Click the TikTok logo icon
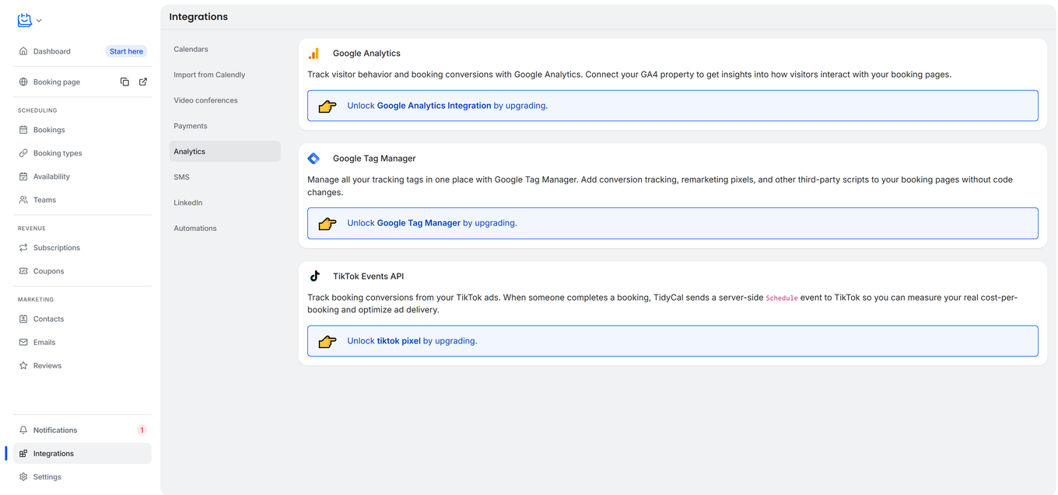 (314, 276)
